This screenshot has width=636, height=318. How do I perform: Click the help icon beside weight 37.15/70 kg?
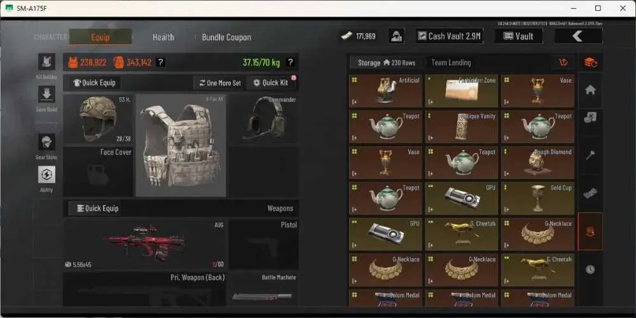point(290,62)
